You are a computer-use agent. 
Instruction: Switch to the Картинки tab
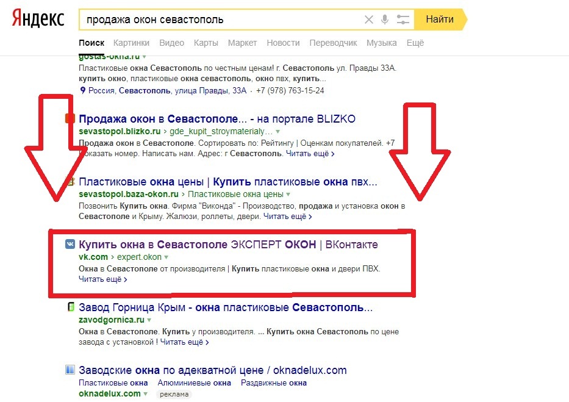click(131, 43)
